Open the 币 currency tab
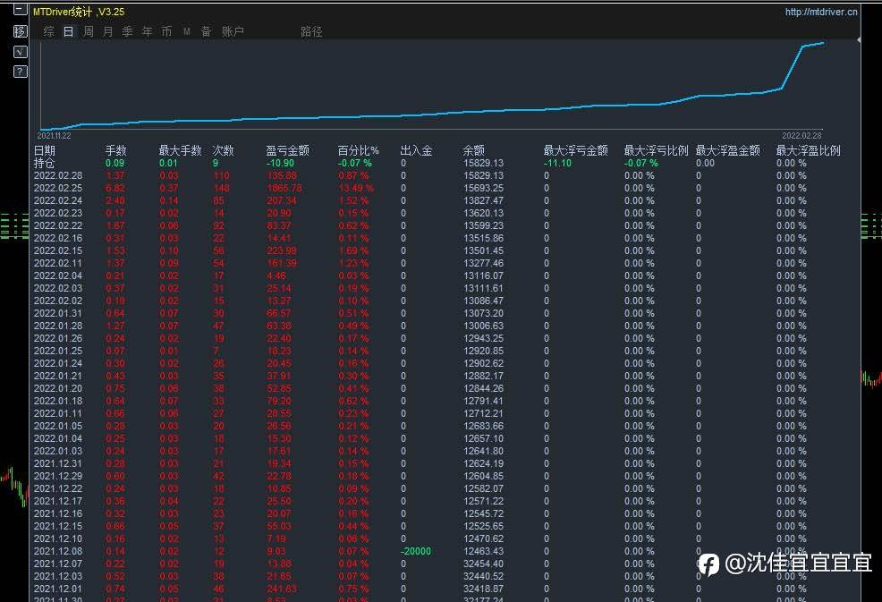Image resolution: width=882 pixels, height=602 pixels. (x=166, y=31)
